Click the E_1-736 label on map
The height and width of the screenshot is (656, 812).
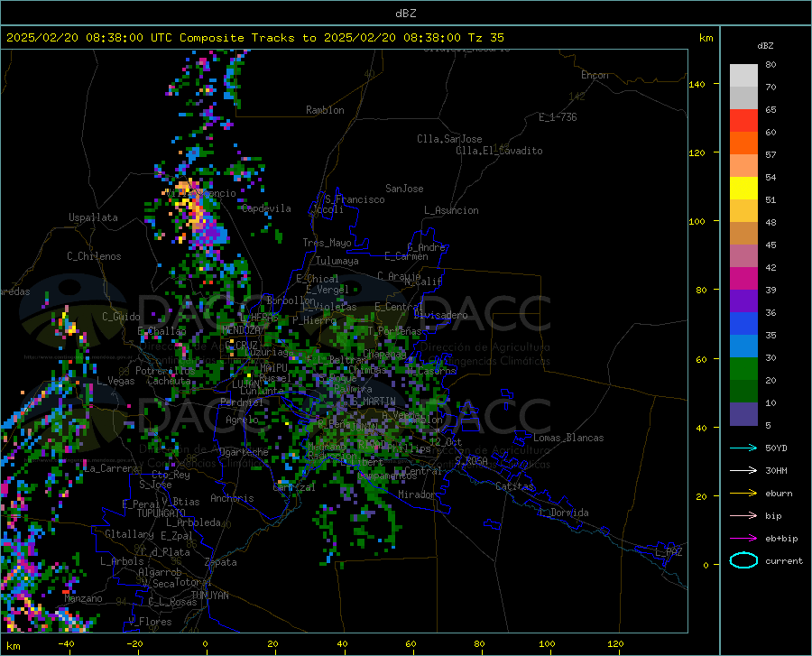558,117
